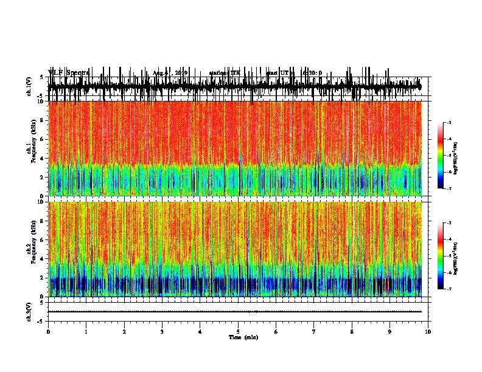Click the ch.2 color bar log(PSD) units label
Viewport: 482px width, 372px height.
(456, 258)
